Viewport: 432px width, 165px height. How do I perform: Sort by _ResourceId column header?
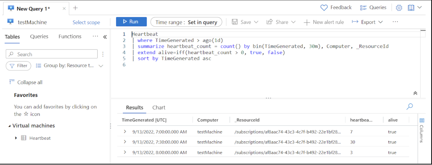point(247,120)
